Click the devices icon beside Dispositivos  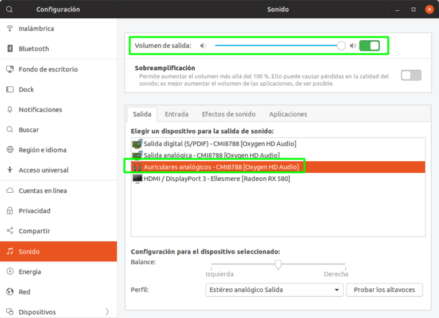coord(10,312)
